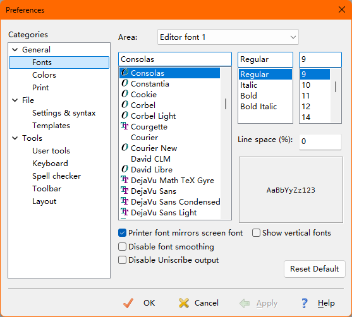
Task: Collapse the Tools category
Action: point(15,138)
